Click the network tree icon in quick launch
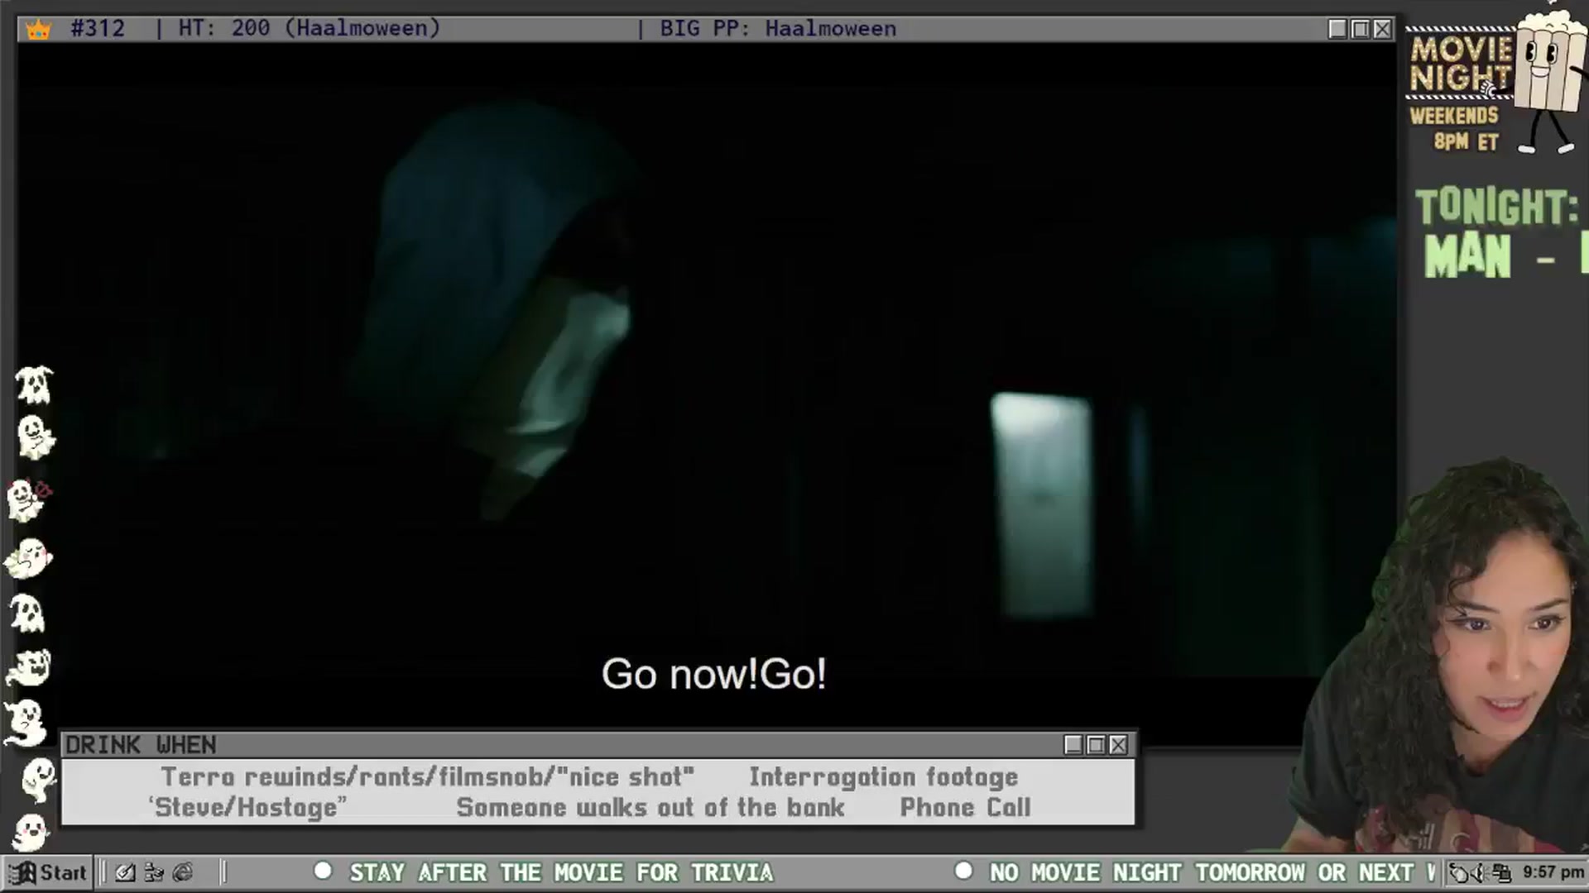Viewport: 1589px width, 893px height. coord(154,872)
